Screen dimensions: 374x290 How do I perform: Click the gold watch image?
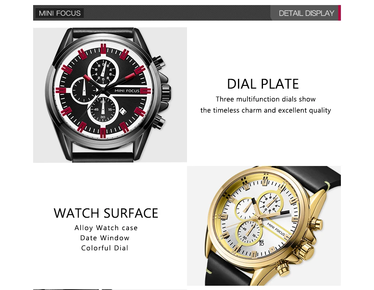pyautogui.click(x=264, y=226)
